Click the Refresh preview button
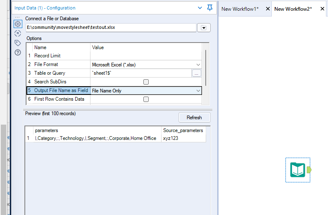Image resolution: width=328 pixels, height=215 pixels. [194, 118]
